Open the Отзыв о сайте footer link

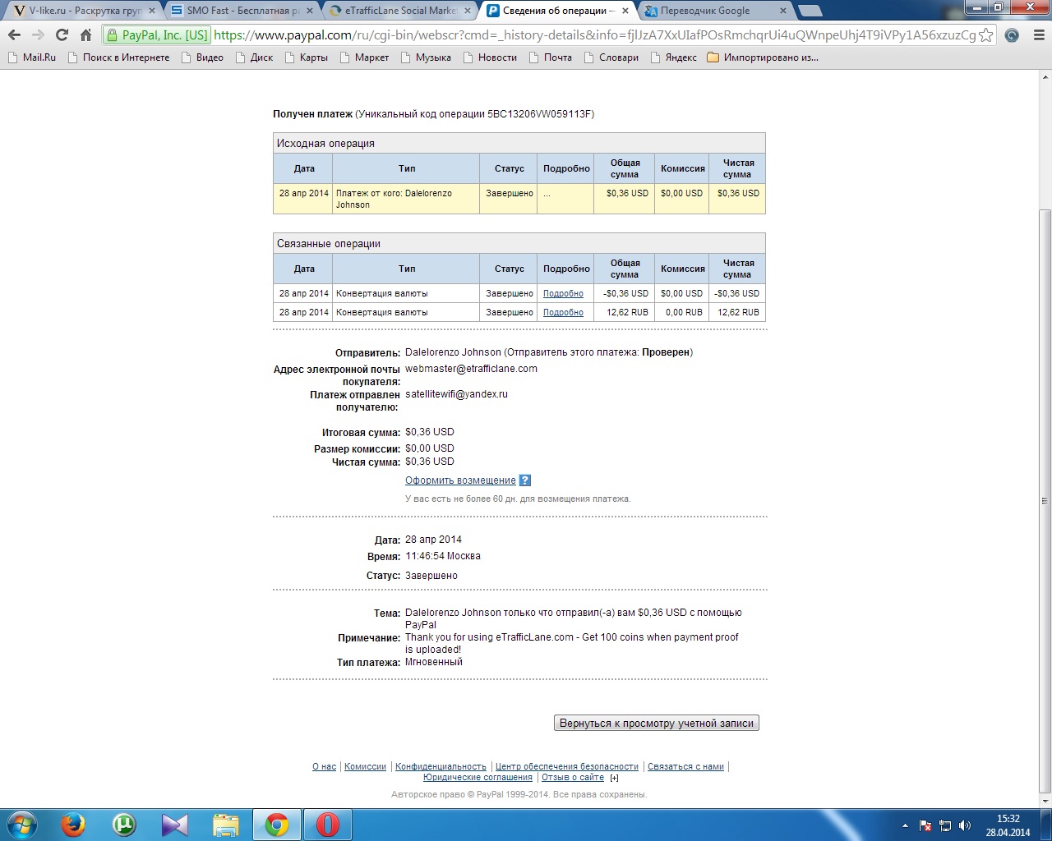573,778
